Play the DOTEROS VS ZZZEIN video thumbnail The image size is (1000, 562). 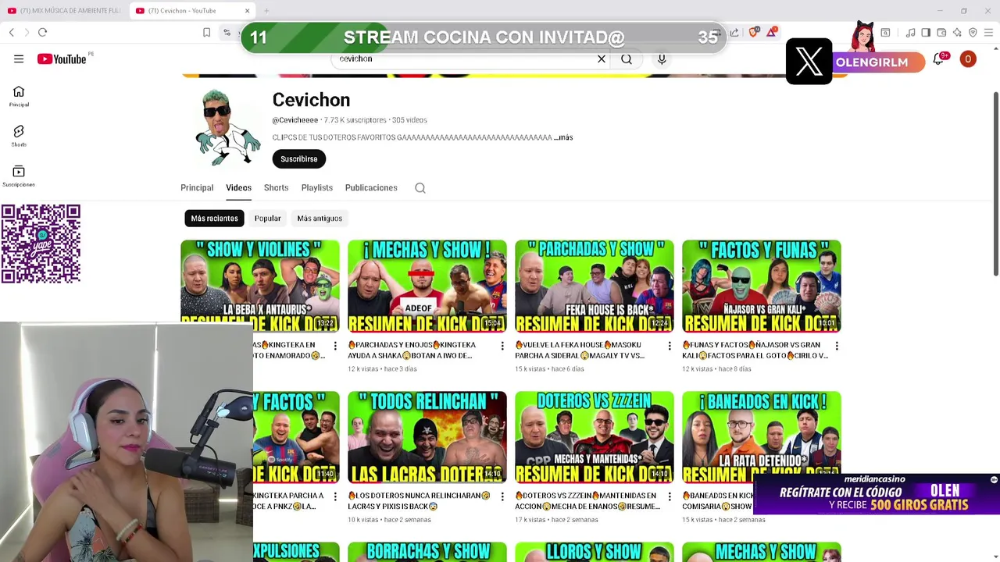[595, 437]
